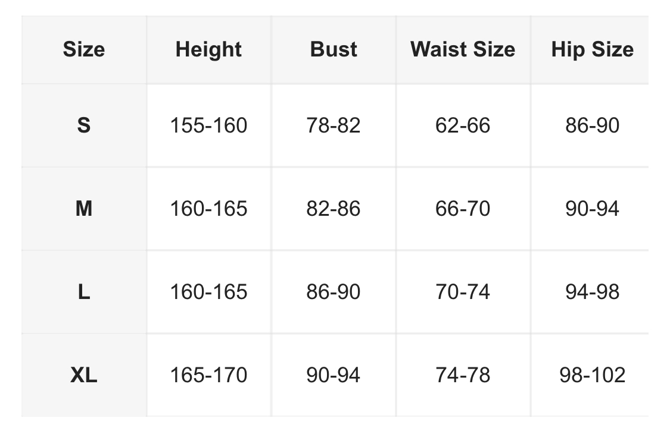Select the M size row label

[84, 209]
